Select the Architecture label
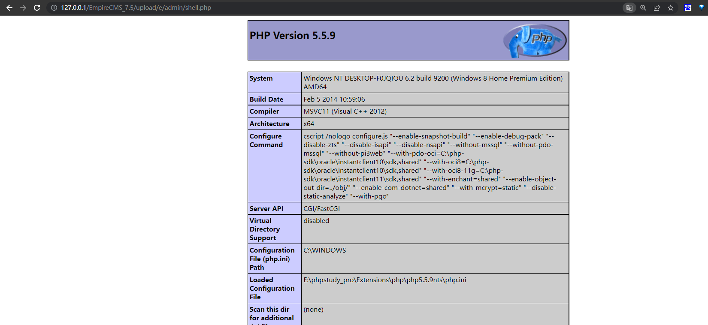This screenshot has height=325, width=708. [269, 124]
